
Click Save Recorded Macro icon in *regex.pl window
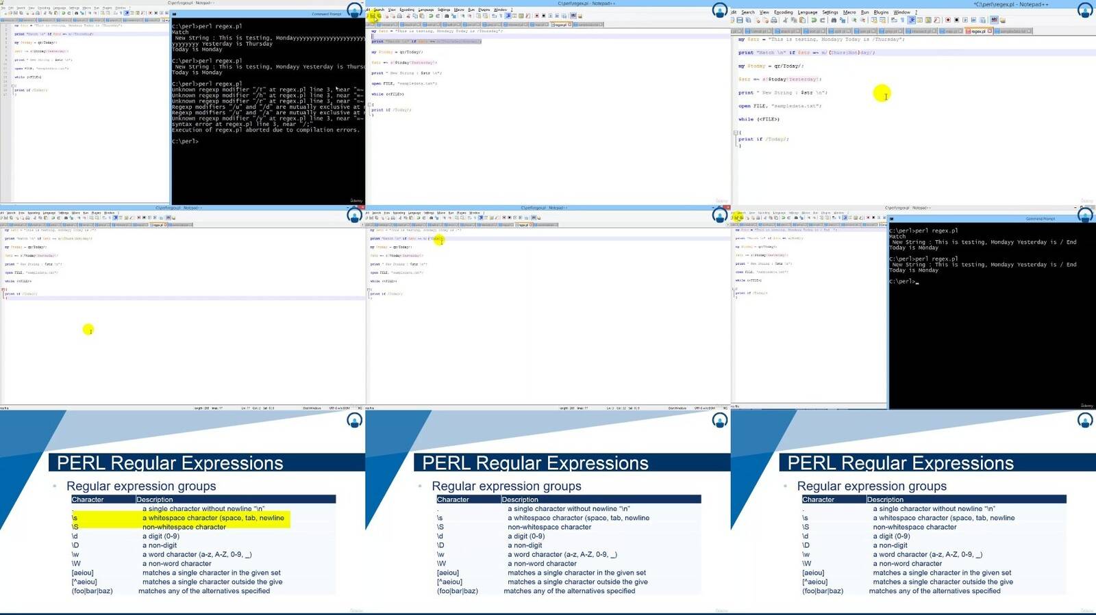[x=982, y=20]
